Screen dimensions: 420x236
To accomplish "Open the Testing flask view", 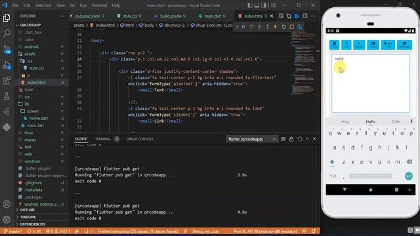I will [x=7, y=96].
